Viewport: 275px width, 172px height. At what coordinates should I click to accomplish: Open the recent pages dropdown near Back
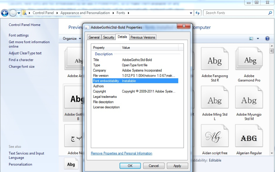[19, 13]
